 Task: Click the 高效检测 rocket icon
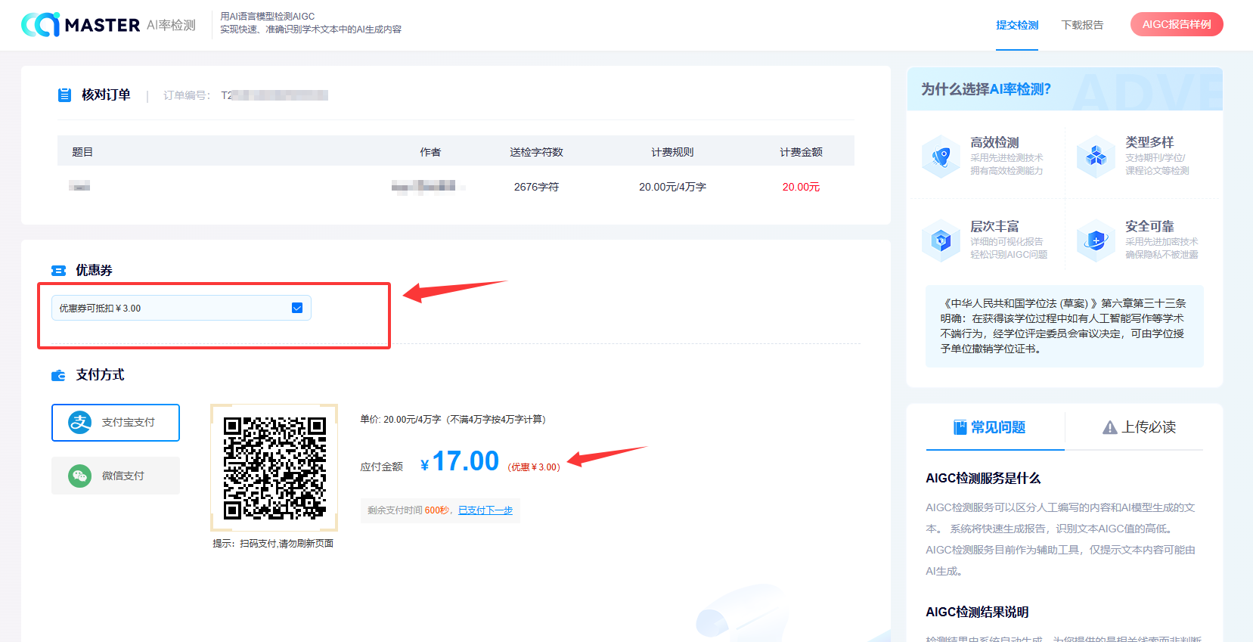point(941,157)
